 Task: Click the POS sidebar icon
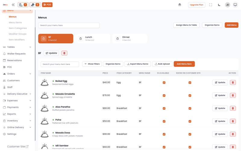click(4, 67)
